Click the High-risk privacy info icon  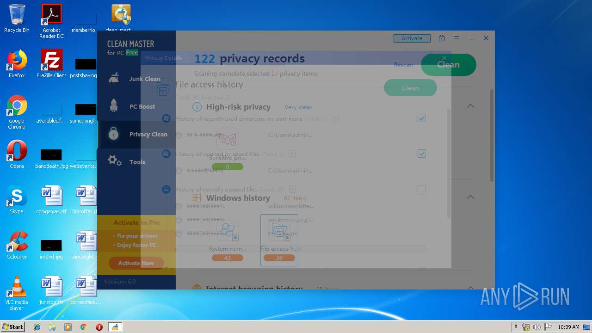click(x=197, y=107)
